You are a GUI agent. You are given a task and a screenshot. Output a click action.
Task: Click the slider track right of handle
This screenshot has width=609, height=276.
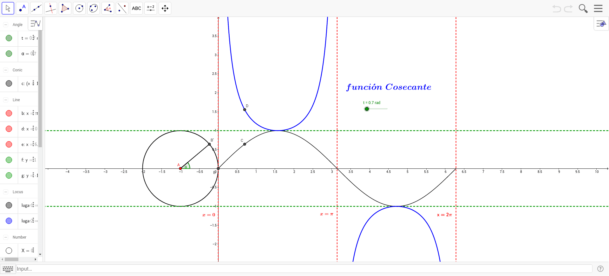point(378,109)
